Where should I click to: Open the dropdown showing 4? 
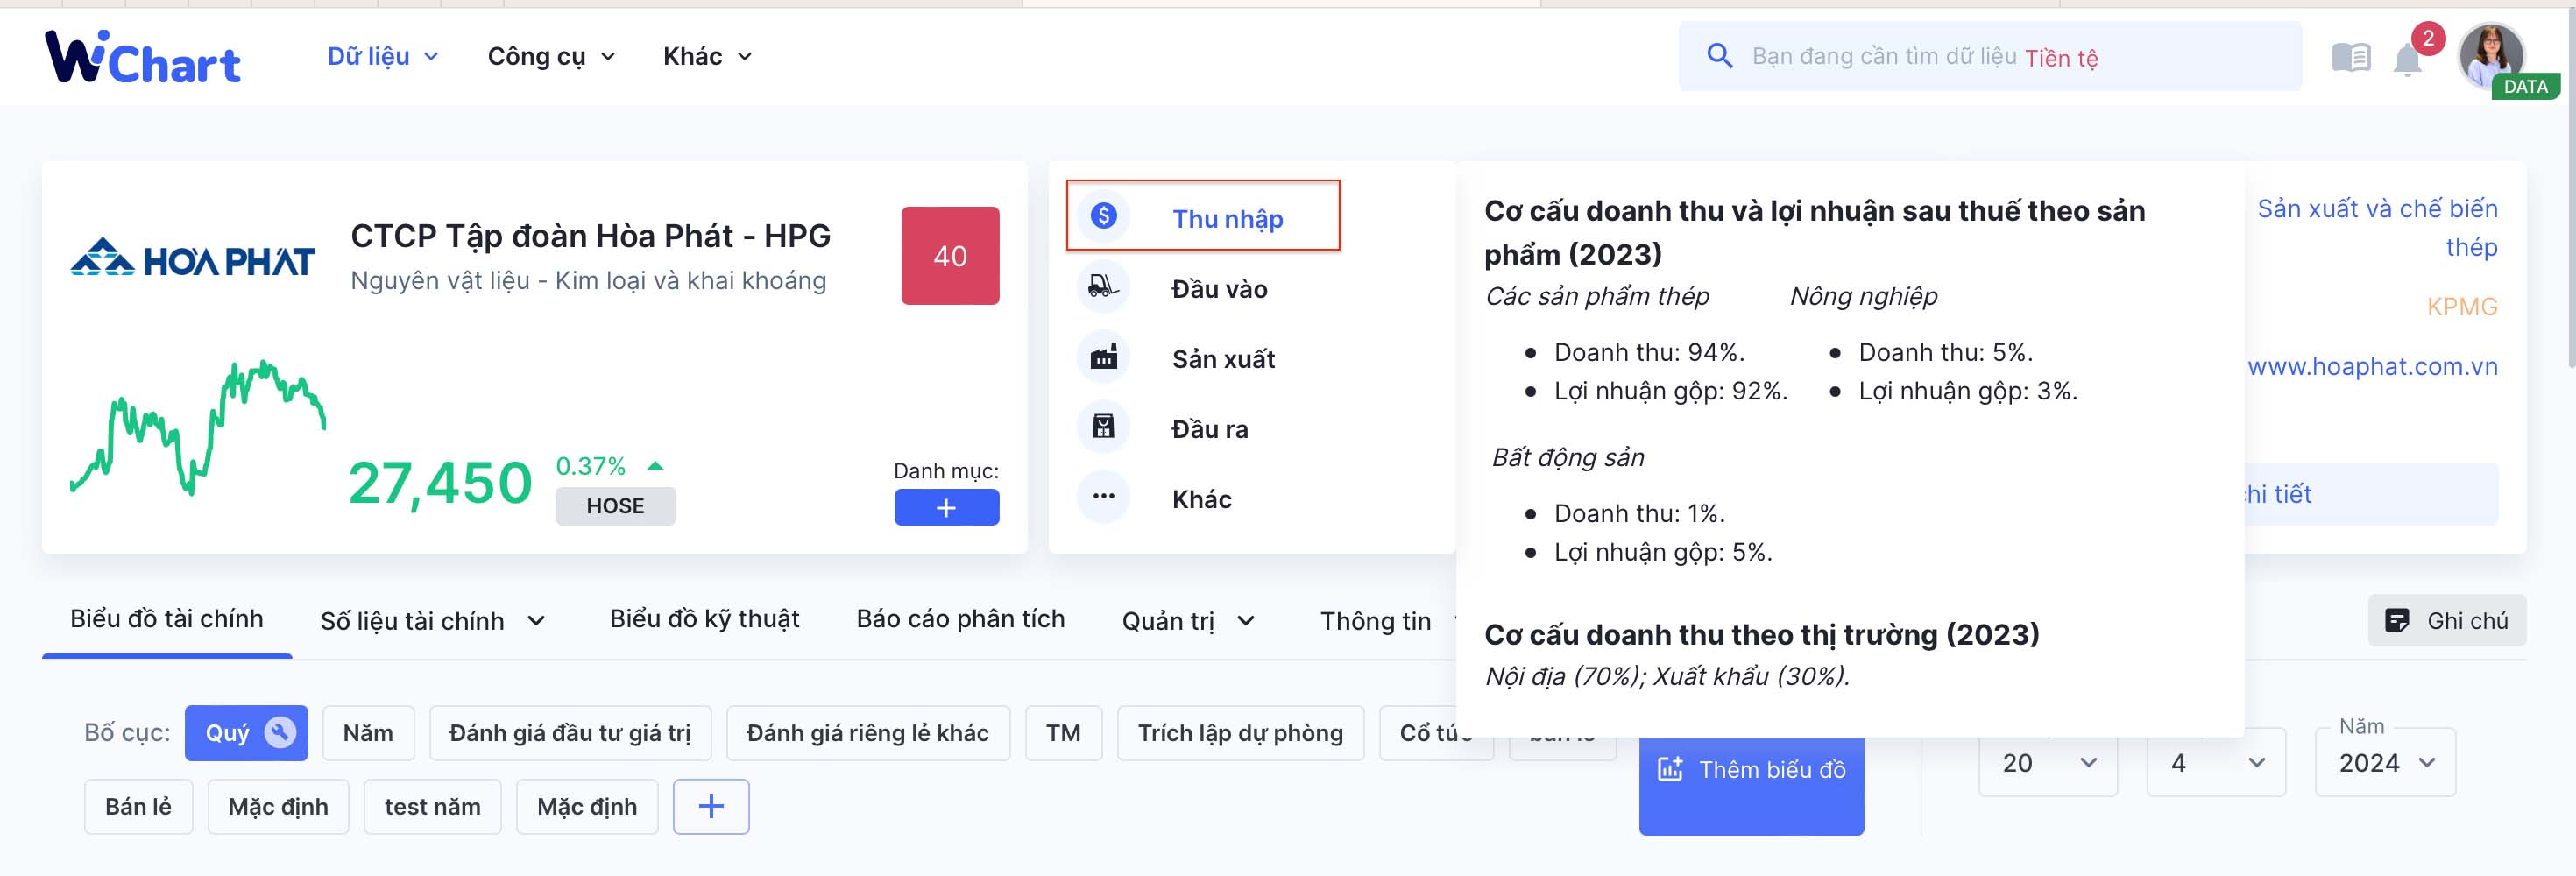[2216, 763]
